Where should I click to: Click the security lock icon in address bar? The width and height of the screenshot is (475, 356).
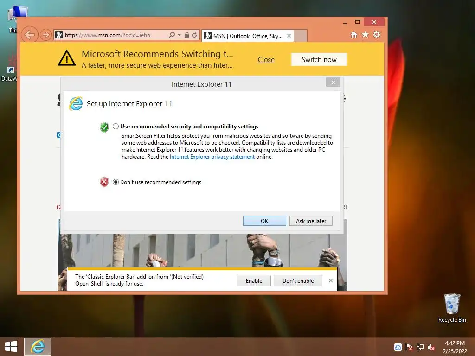coord(187,35)
